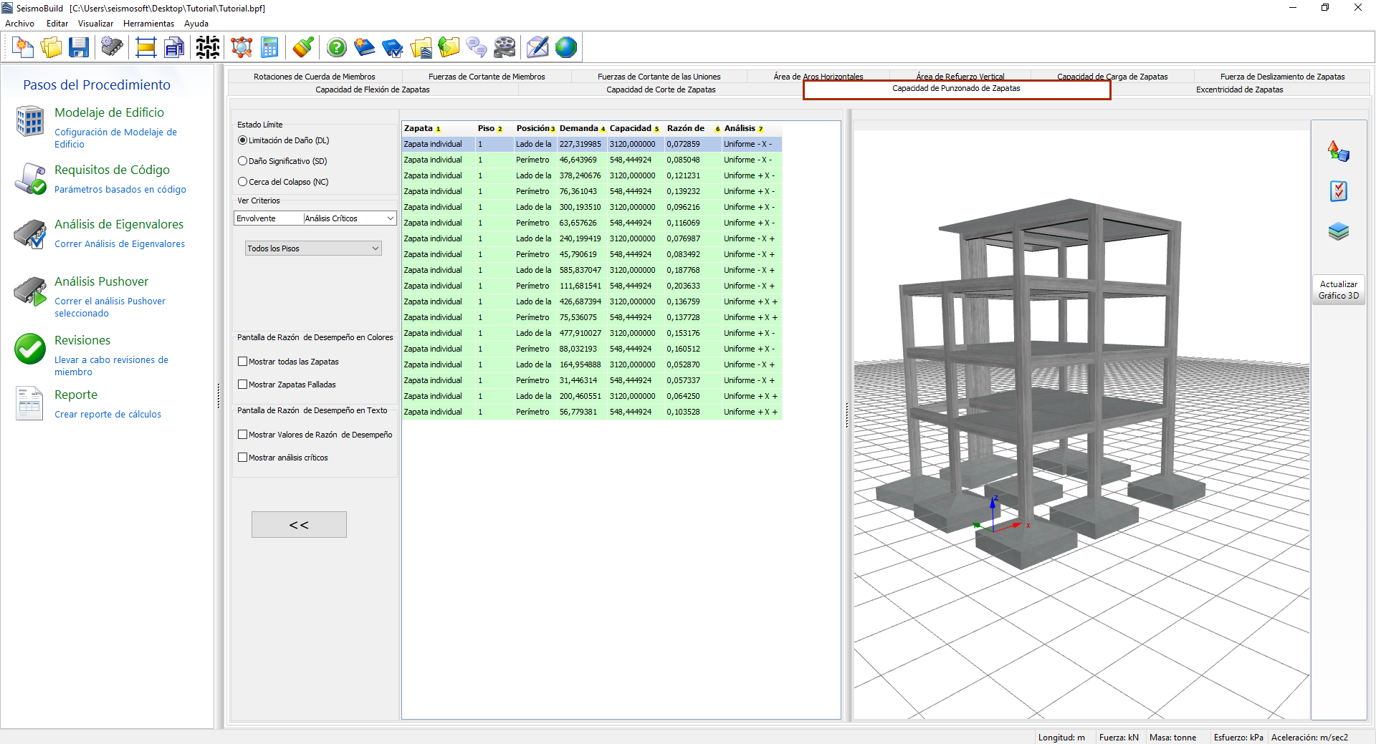Click the paintbrush icon in toolbar
This screenshot has height=744, width=1376.
tap(302, 48)
